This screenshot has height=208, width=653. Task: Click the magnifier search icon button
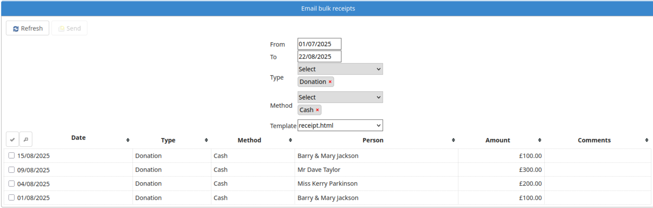pos(26,139)
